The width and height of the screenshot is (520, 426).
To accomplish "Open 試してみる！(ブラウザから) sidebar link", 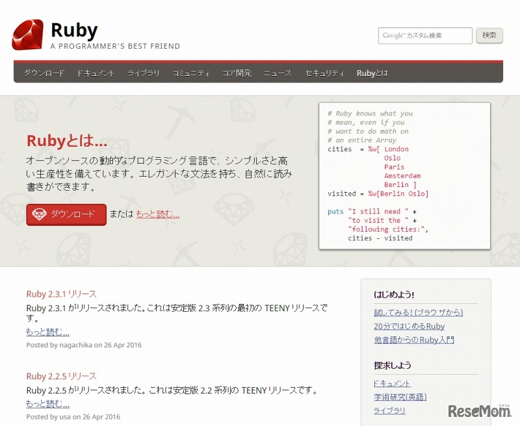I will 418,312.
